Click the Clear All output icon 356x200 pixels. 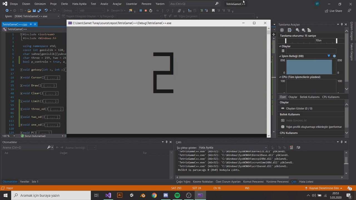(291, 147)
